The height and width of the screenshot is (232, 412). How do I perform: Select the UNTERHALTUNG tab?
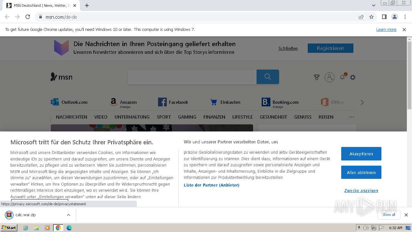click(132, 117)
